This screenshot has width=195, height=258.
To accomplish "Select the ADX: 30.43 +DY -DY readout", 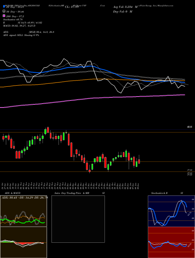I will [x=24, y=197].
